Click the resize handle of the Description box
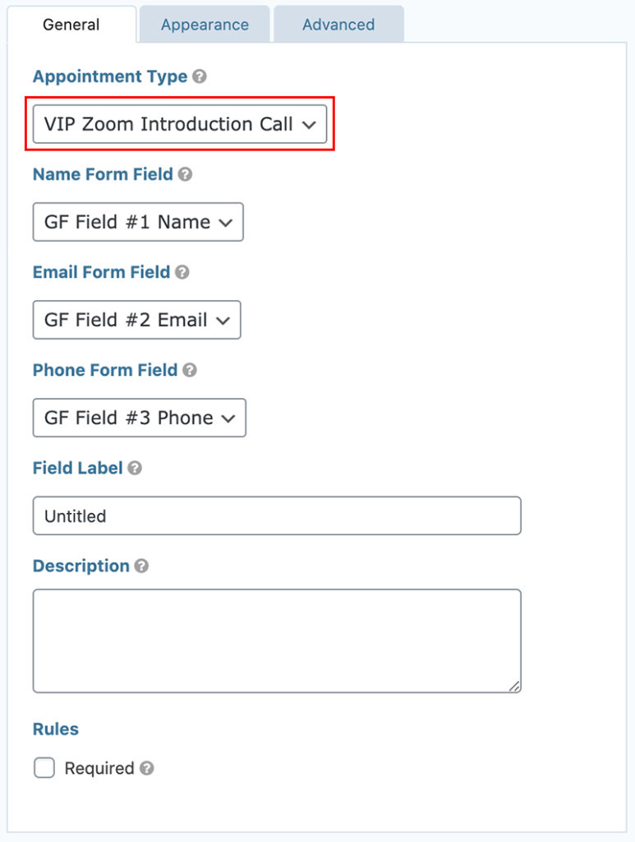The image size is (635, 842). [x=516, y=686]
